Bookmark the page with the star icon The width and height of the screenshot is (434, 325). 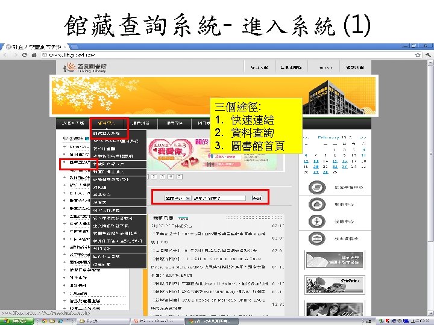click(418, 55)
